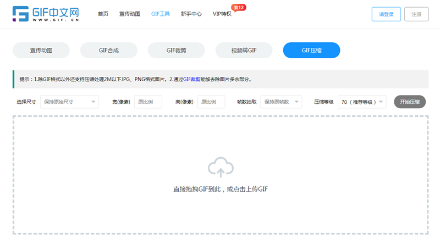Switch to GIF合成 tab
This screenshot has height=240, width=440.
(109, 51)
